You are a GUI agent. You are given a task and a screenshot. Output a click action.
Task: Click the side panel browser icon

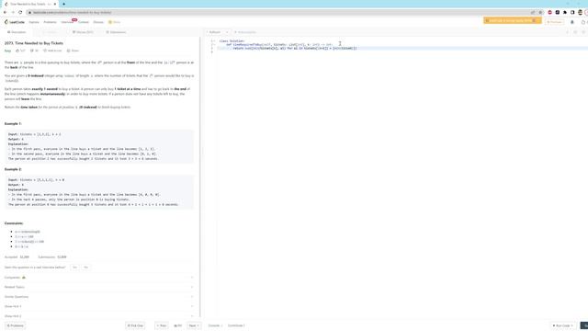coord(572,12)
